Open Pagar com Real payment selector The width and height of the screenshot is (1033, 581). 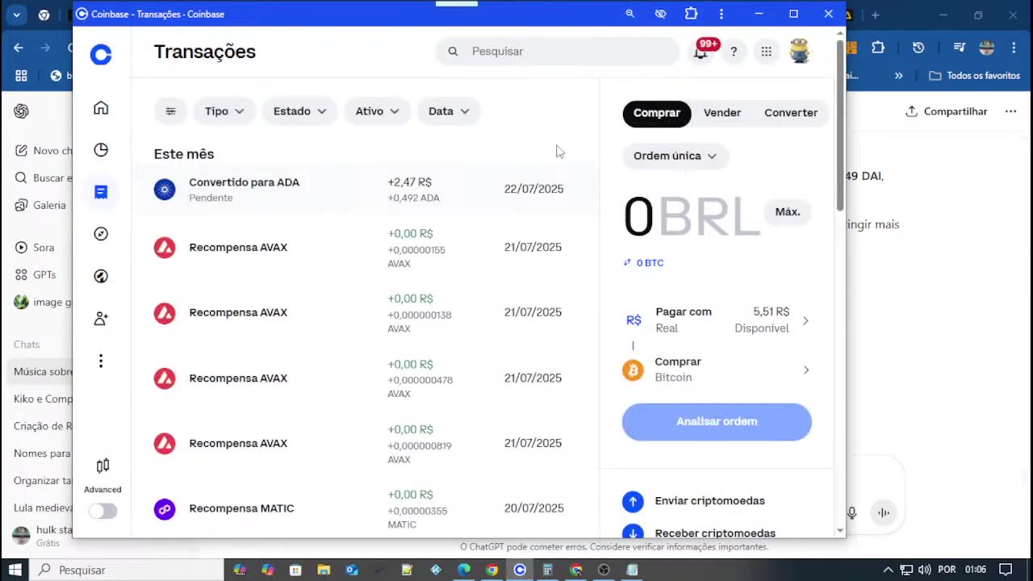(717, 320)
